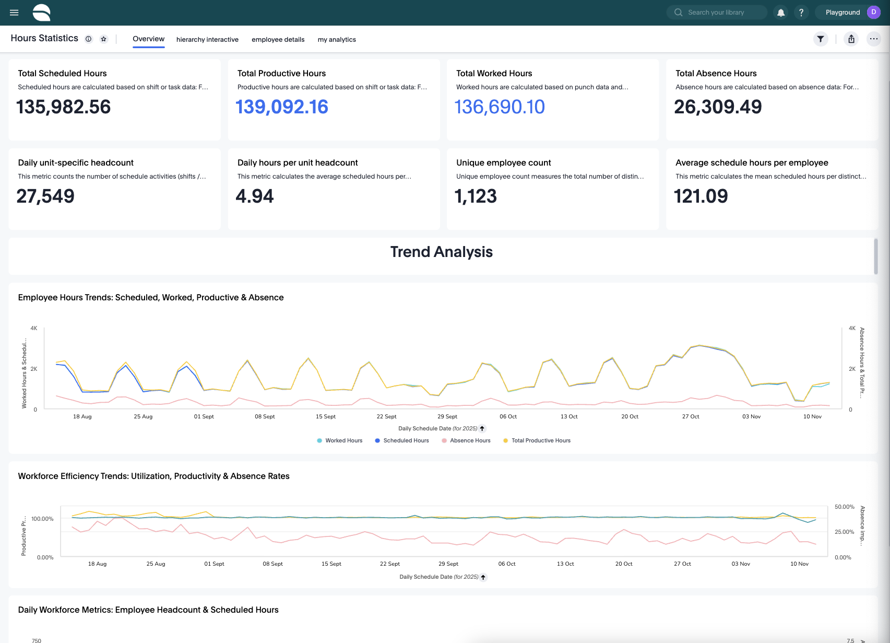890x643 pixels.
Task: Click the application logo in header
Action: point(42,13)
